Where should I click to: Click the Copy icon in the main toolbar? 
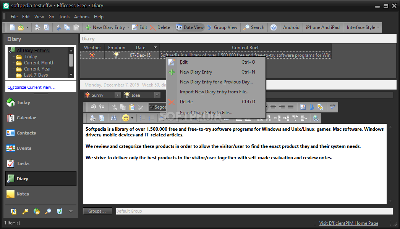(x=67, y=27)
